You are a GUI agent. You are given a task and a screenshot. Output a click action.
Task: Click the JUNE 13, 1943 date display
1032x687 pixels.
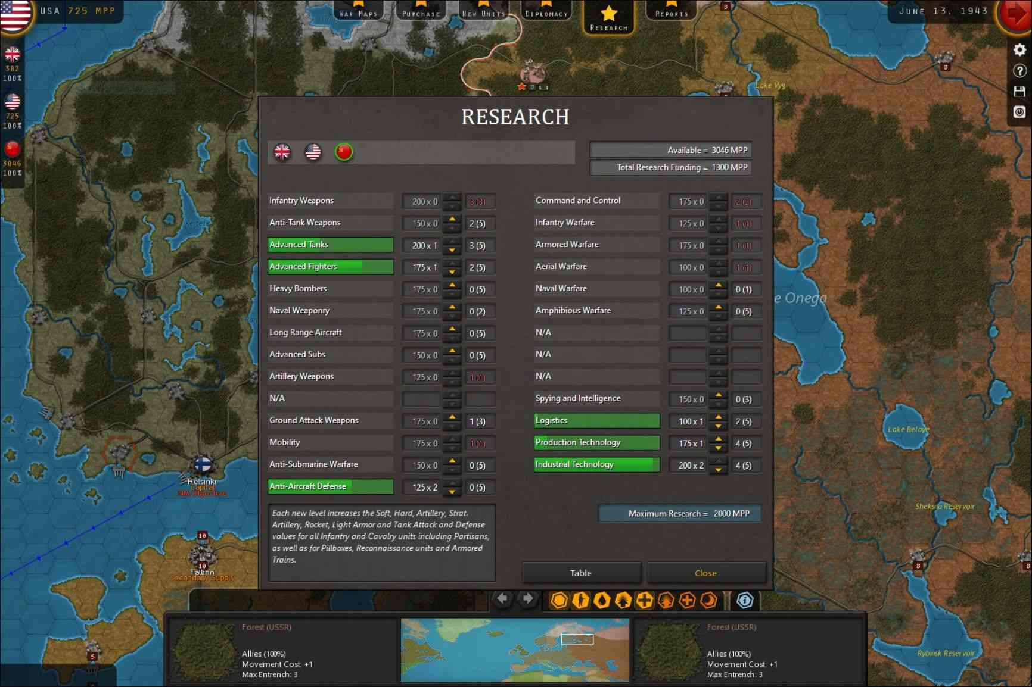[943, 11]
